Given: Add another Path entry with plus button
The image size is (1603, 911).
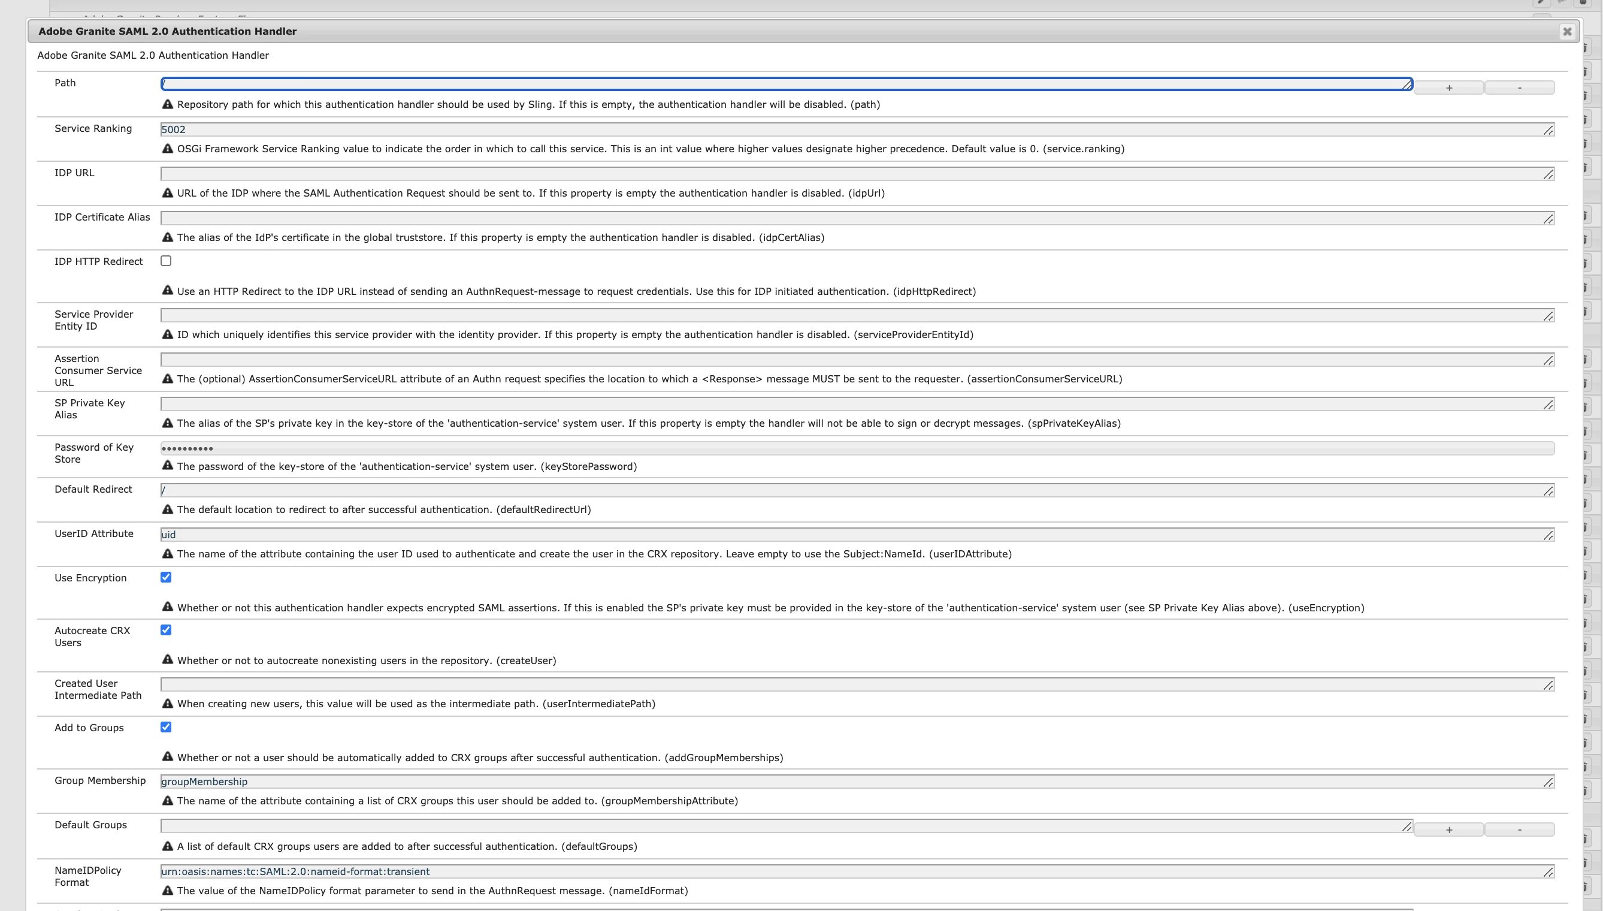Looking at the screenshot, I should (1448, 88).
